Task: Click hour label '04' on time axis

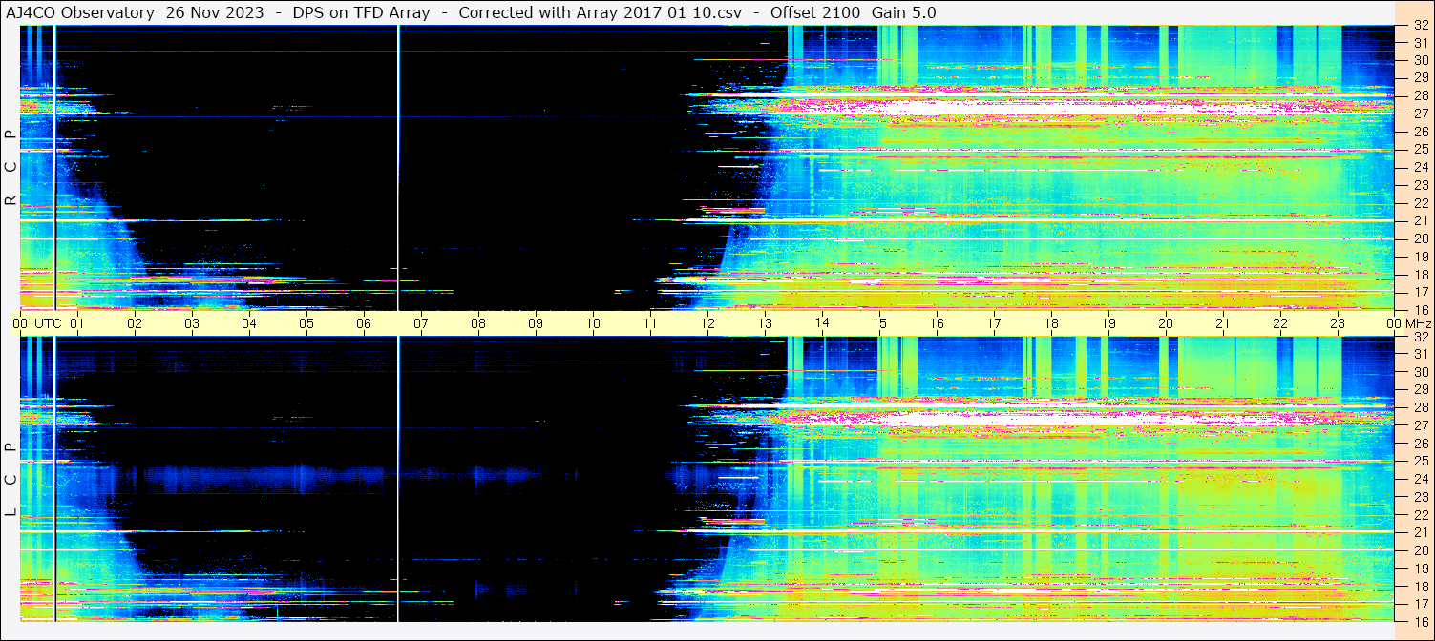Action: click(249, 323)
